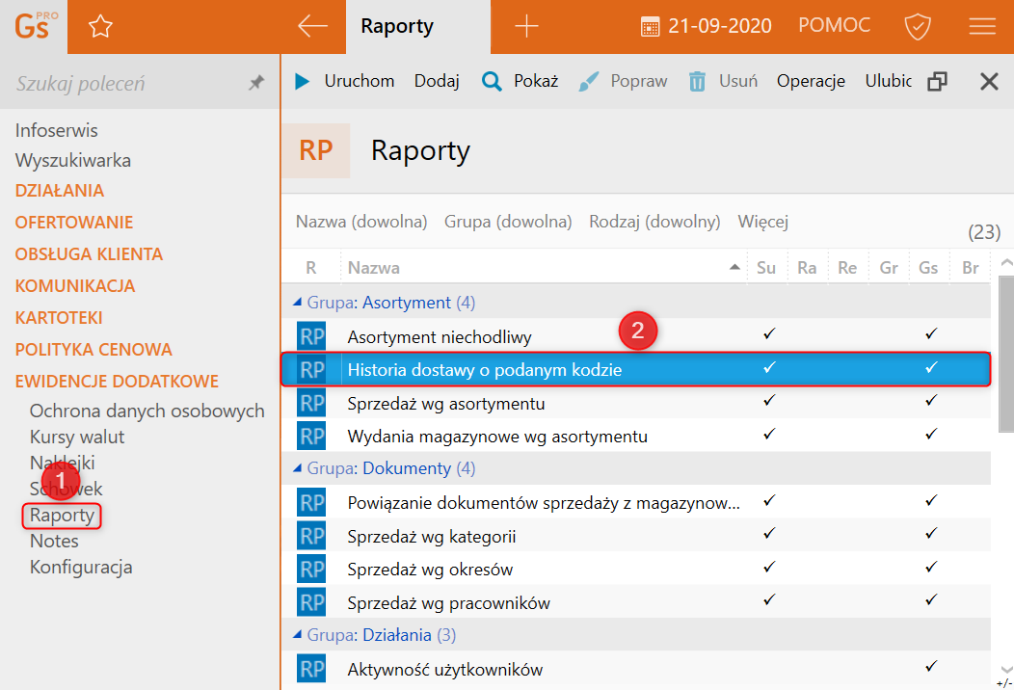The width and height of the screenshot is (1014, 690).
Task: Open a new tab with plus icon
Action: 526,27
